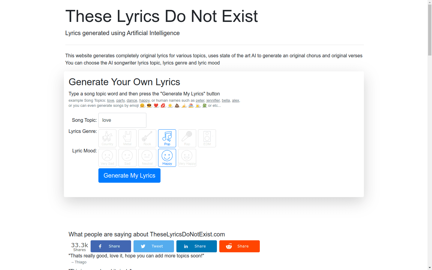This screenshot has height=270, width=432.
Task: Pick the Rap microphone icon
Action: (187, 138)
